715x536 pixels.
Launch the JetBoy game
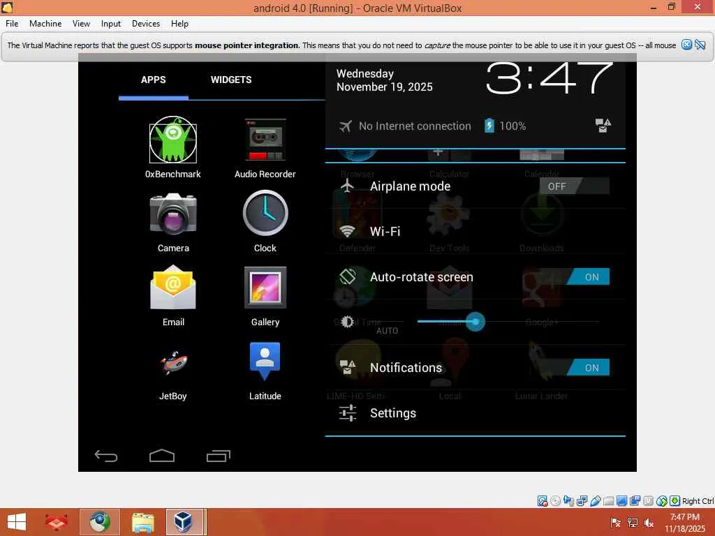pos(173,362)
